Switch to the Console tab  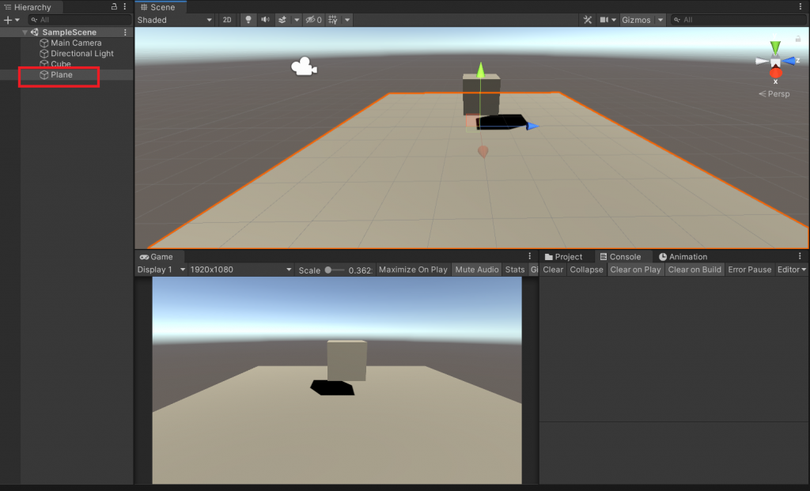click(620, 257)
